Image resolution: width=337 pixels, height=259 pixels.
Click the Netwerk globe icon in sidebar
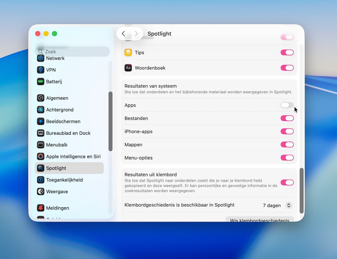pos(41,58)
